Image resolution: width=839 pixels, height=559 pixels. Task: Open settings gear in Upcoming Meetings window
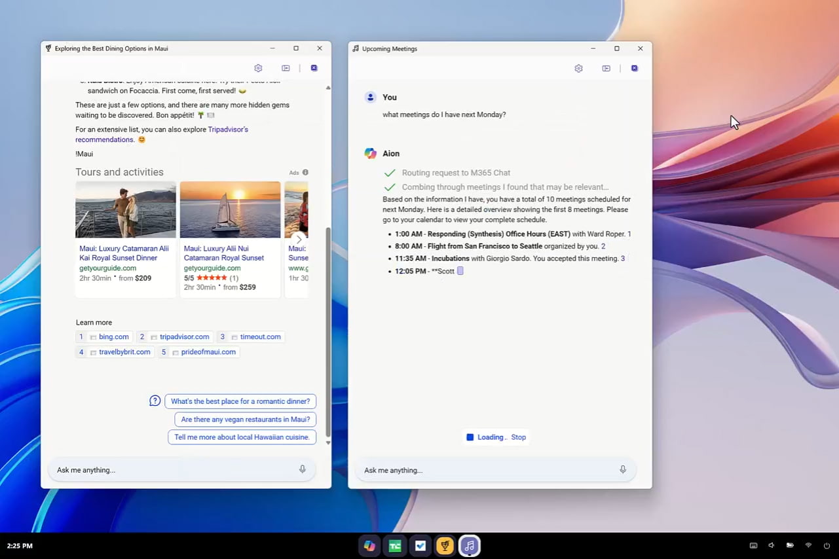coord(578,68)
